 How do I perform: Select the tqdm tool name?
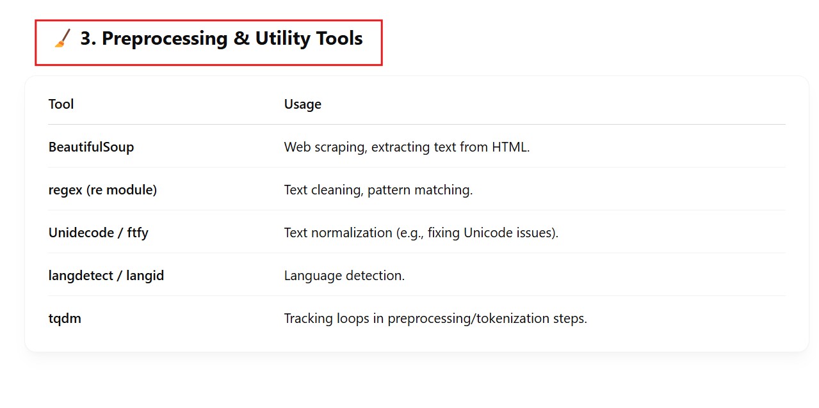click(x=65, y=318)
